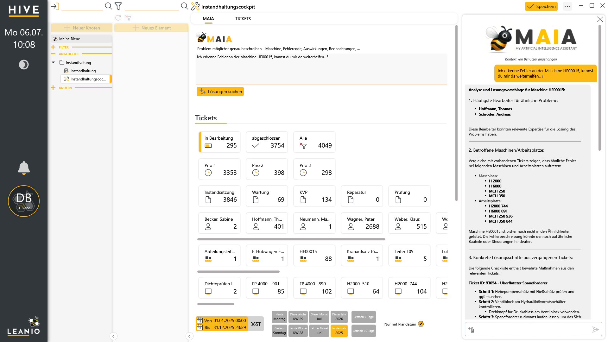Click the second search magnifier icon
This screenshot has height=342, width=608.
pos(184,6)
